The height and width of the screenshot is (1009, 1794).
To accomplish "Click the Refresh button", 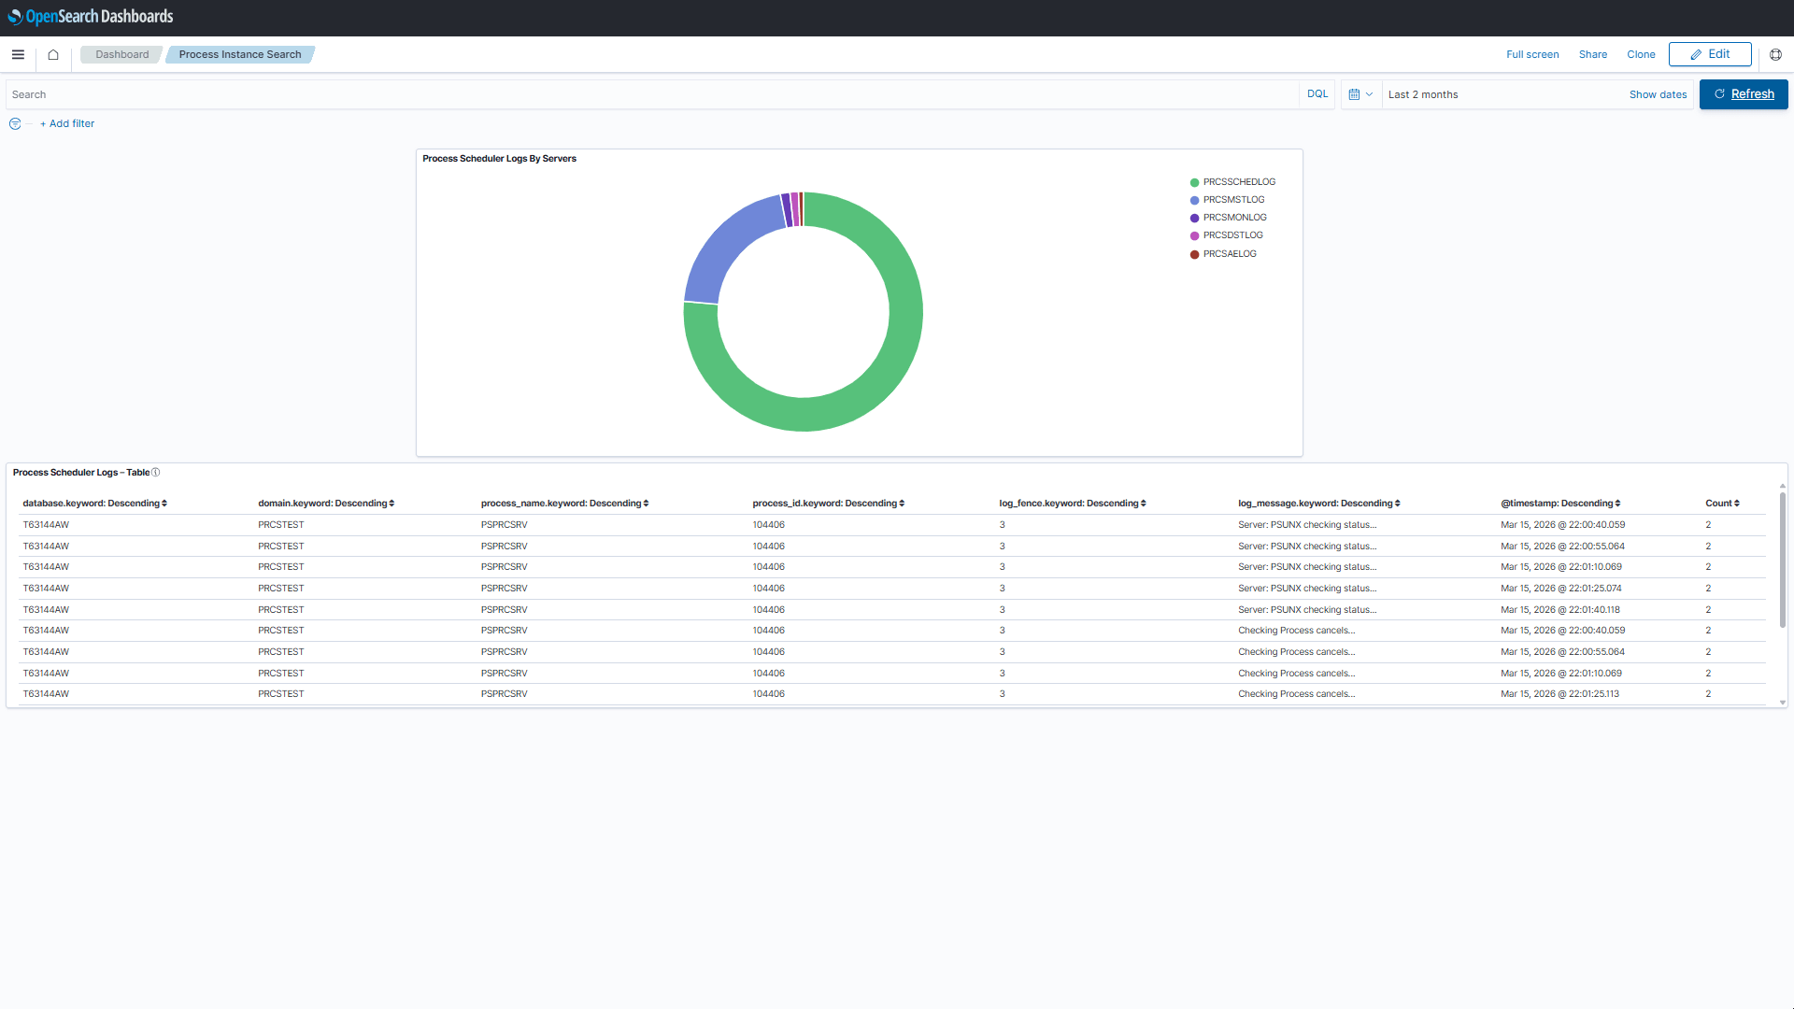I will click(1744, 94).
